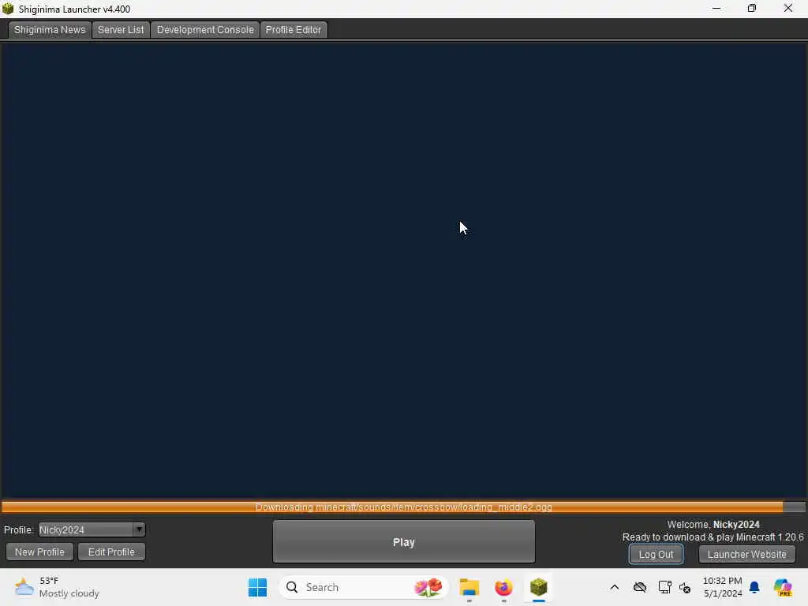Switch to the Profile Editor tab
This screenshot has width=808, height=606.
click(294, 30)
